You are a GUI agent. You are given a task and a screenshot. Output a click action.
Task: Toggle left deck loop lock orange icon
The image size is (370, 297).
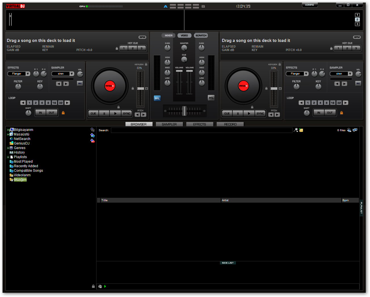tap(63, 113)
